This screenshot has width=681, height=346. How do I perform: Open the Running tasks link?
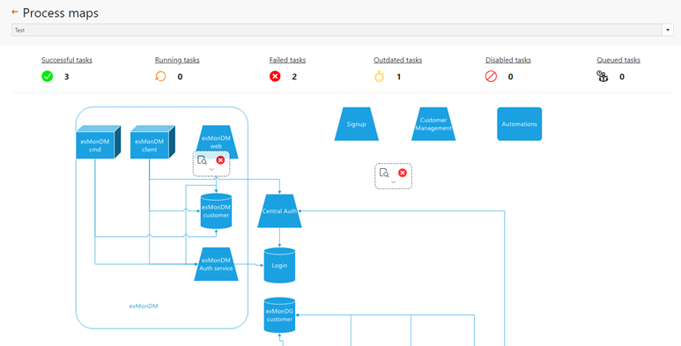click(177, 60)
